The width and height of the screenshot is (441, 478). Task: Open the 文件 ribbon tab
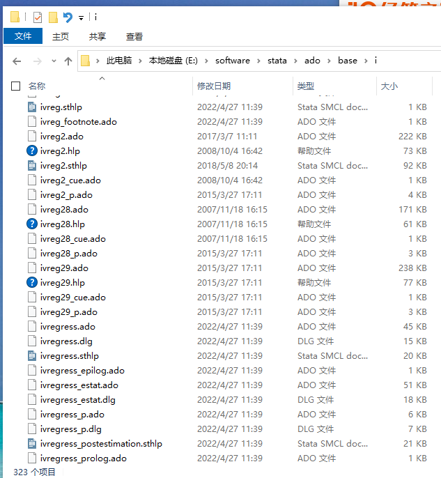[23, 36]
